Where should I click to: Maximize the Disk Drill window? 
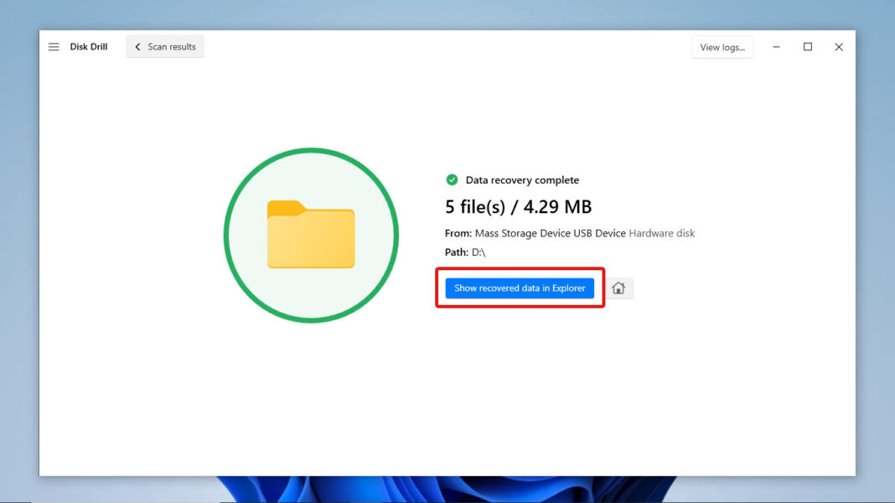(807, 47)
